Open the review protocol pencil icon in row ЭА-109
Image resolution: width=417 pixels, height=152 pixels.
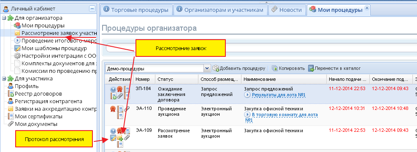pos(113,138)
